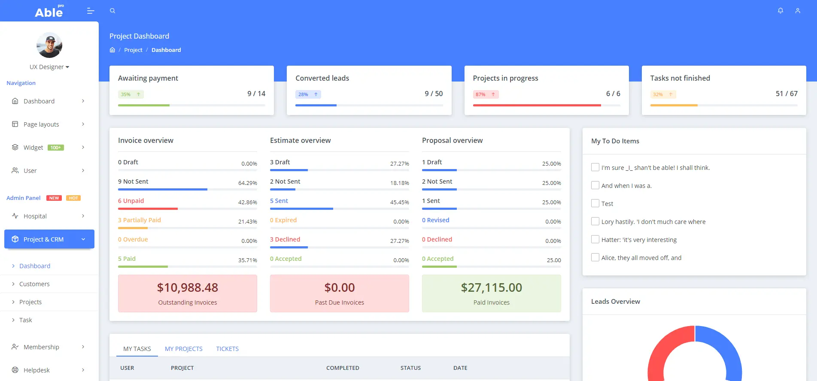Screen dimensions: 817x381
Task: Click the "3 Declined" estimate row
Action: click(x=340, y=242)
